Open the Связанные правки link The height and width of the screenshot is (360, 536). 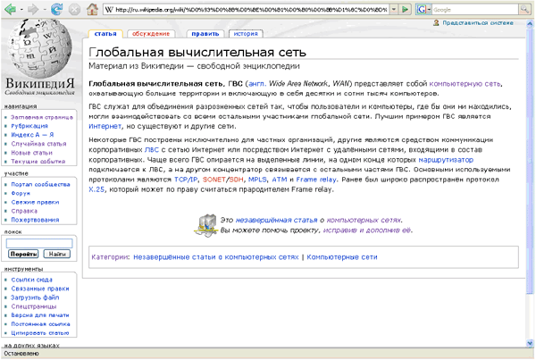click(x=40, y=289)
